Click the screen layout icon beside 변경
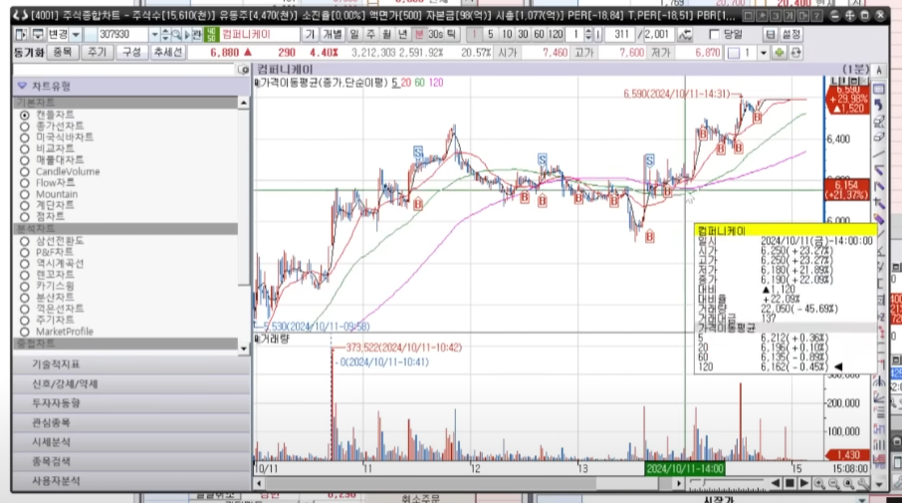The image size is (902, 503). click(37, 35)
